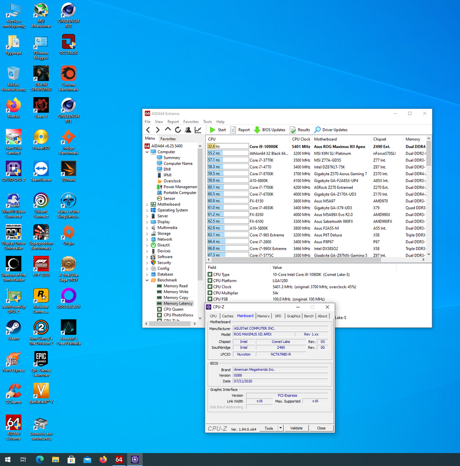This screenshot has height=466, width=460.
Task: Select the Ubisoft Connect desktop icon
Action: point(41,206)
